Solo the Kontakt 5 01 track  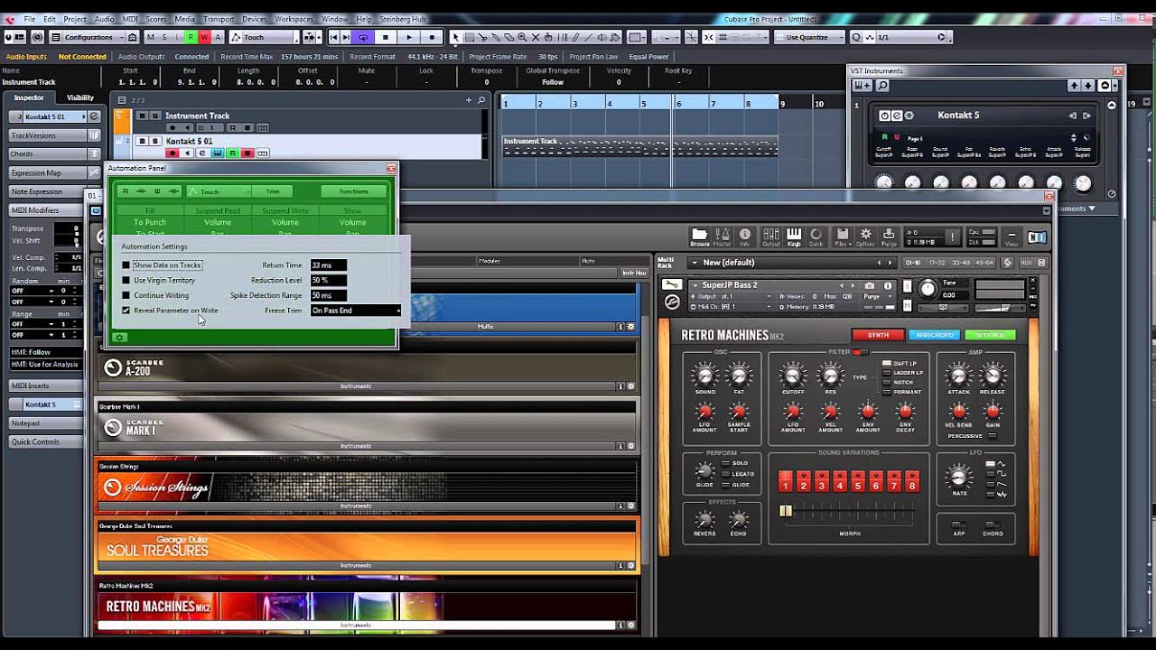pos(154,141)
